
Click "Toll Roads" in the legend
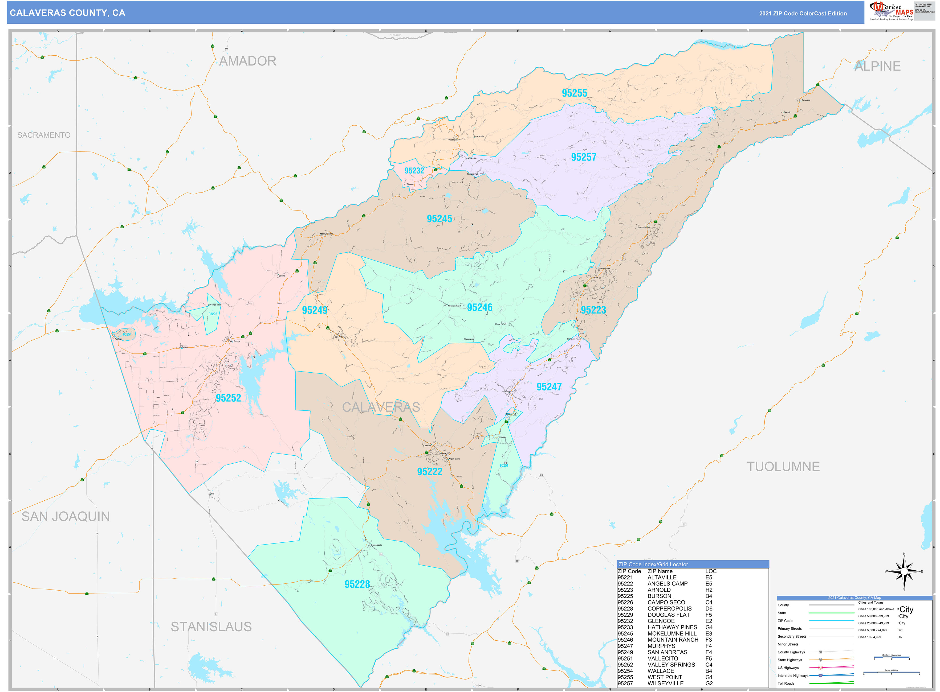click(786, 684)
